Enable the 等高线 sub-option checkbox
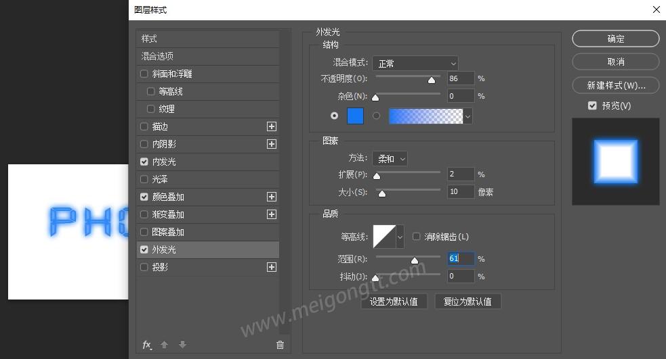This screenshot has width=666, height=359. (x=150, y=91)
